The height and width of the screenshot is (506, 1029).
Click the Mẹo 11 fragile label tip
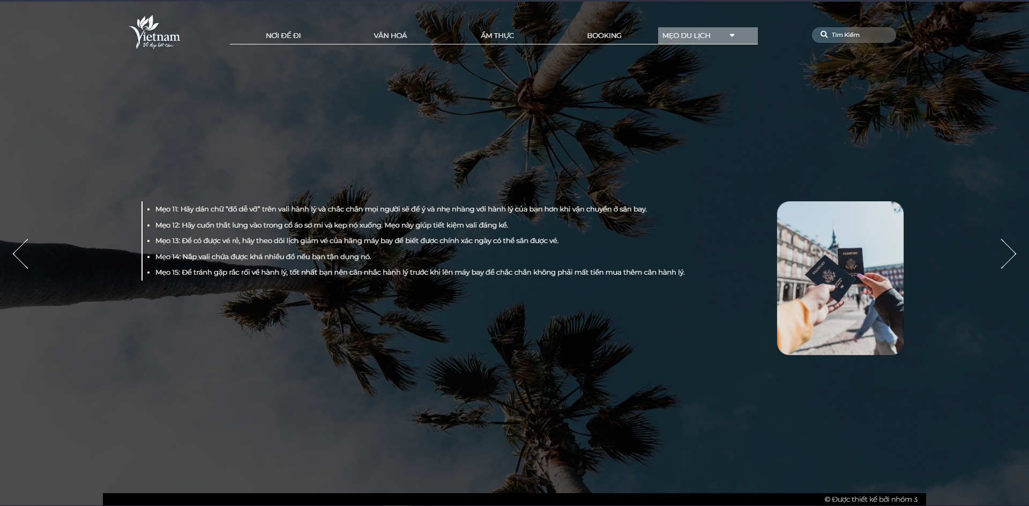pyautogui.click(x=401, y=209)
